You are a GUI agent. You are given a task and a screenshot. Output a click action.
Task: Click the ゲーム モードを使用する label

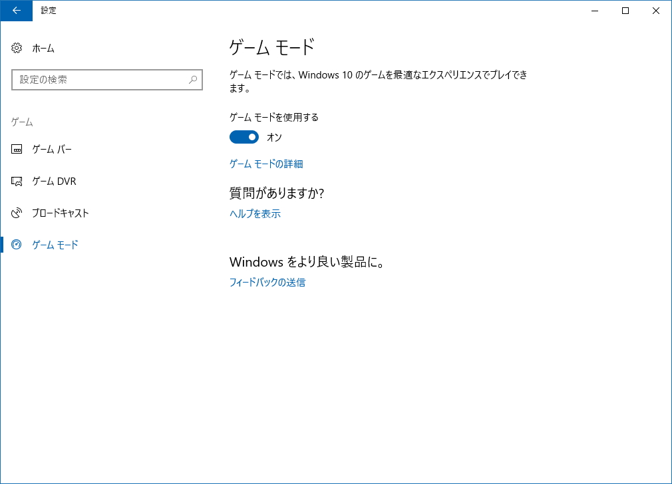tap(274, 118)
